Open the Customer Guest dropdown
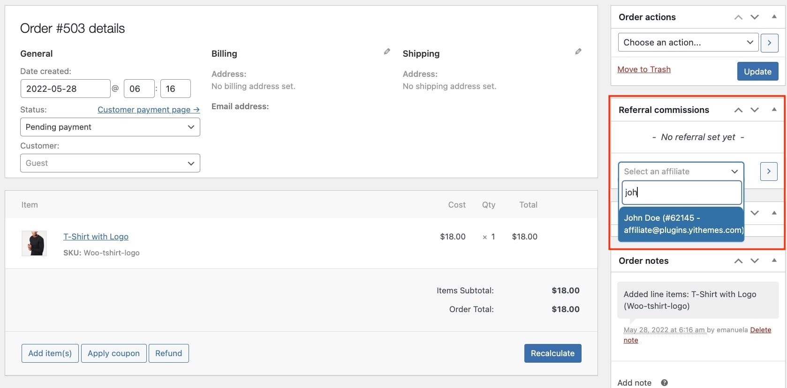Screen dimensions: 787x388 pyautogui.click(x=110, y=163)
